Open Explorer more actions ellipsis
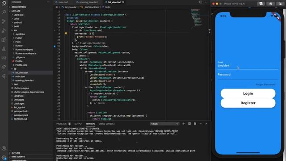This screenshot has width=286, height=161. (x=48, y=2)
